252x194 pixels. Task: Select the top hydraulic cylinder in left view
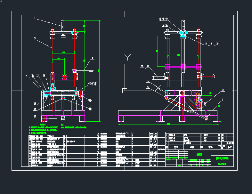click(63, 25)
